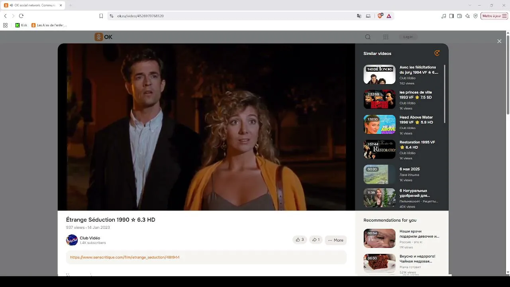Open les princes de ville thumbnail
Viewport: 510px width, 287px height.
click(x=379, y=99)
